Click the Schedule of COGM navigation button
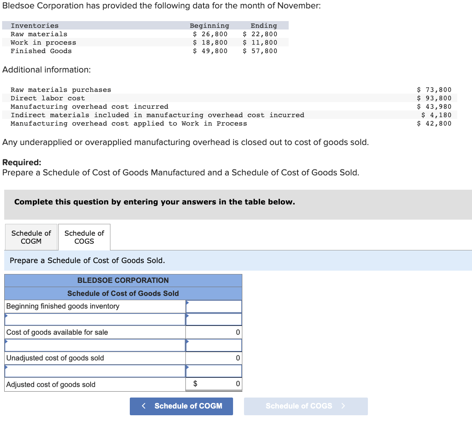The image size is (472, 430). pos(181,406)
